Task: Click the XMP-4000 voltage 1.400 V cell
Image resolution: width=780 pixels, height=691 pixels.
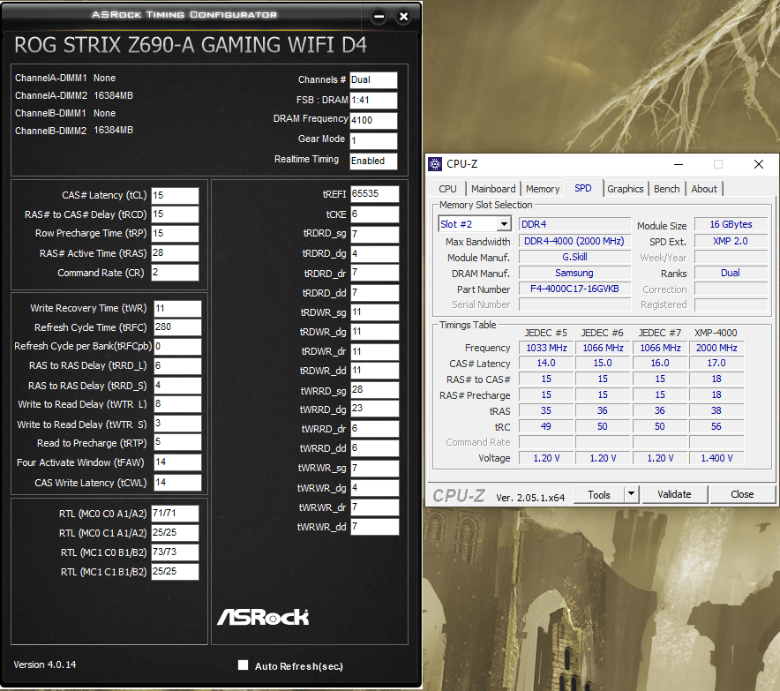Action: (716, 458)
